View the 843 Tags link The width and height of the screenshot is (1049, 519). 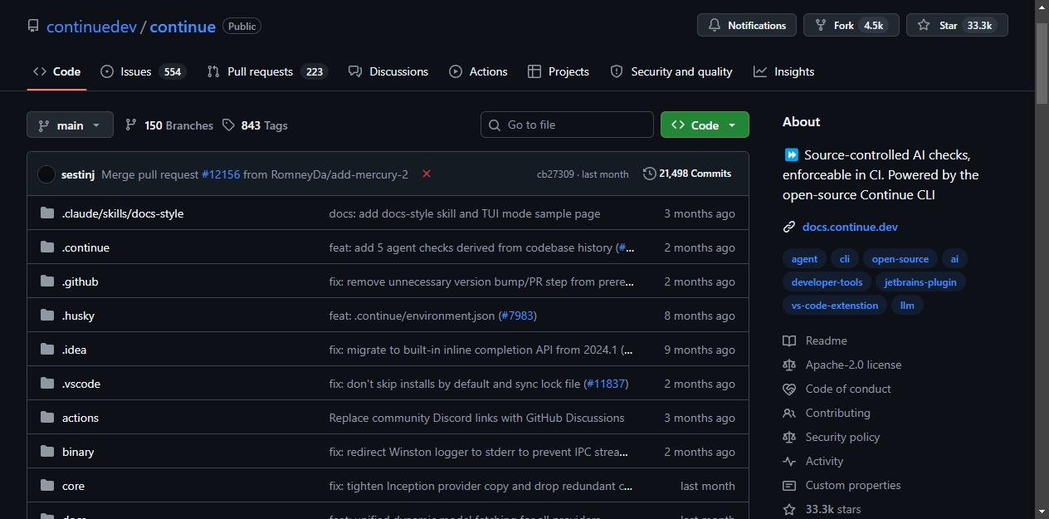(255, 125)
